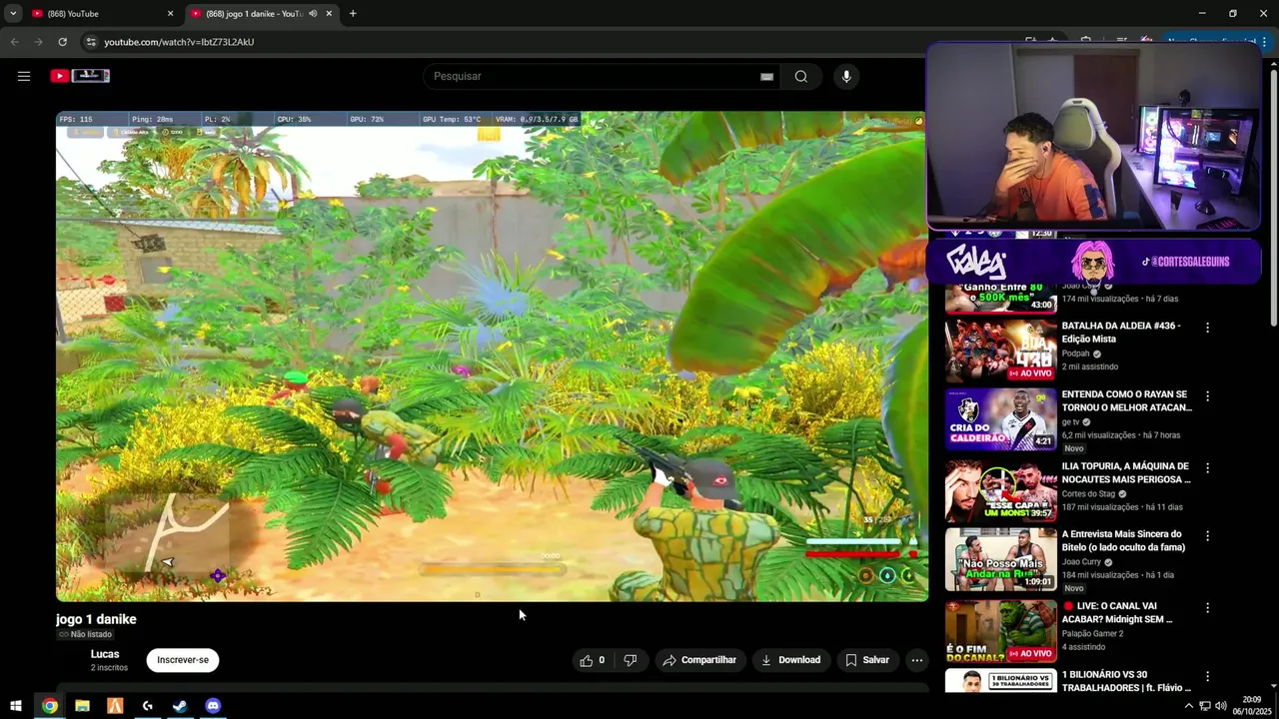View site information icon beside the URL
This screenshot has height=719, width=1279.
click(90, 42)
